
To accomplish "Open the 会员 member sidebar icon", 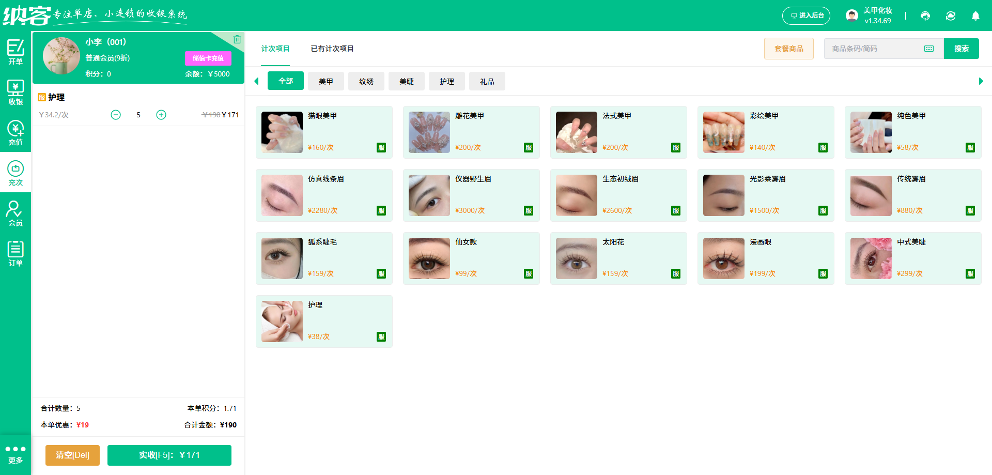I will tap(16, 213).
